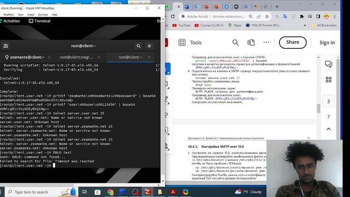Viewport: 350px width, 197px height.
Task: Open Acrobat page thumbnails grid icon
Action: (x=328, y=80)
